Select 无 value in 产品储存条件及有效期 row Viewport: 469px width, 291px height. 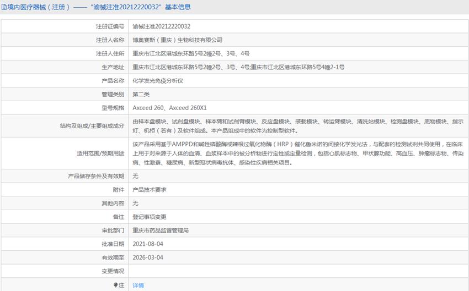tap(136, 176)
